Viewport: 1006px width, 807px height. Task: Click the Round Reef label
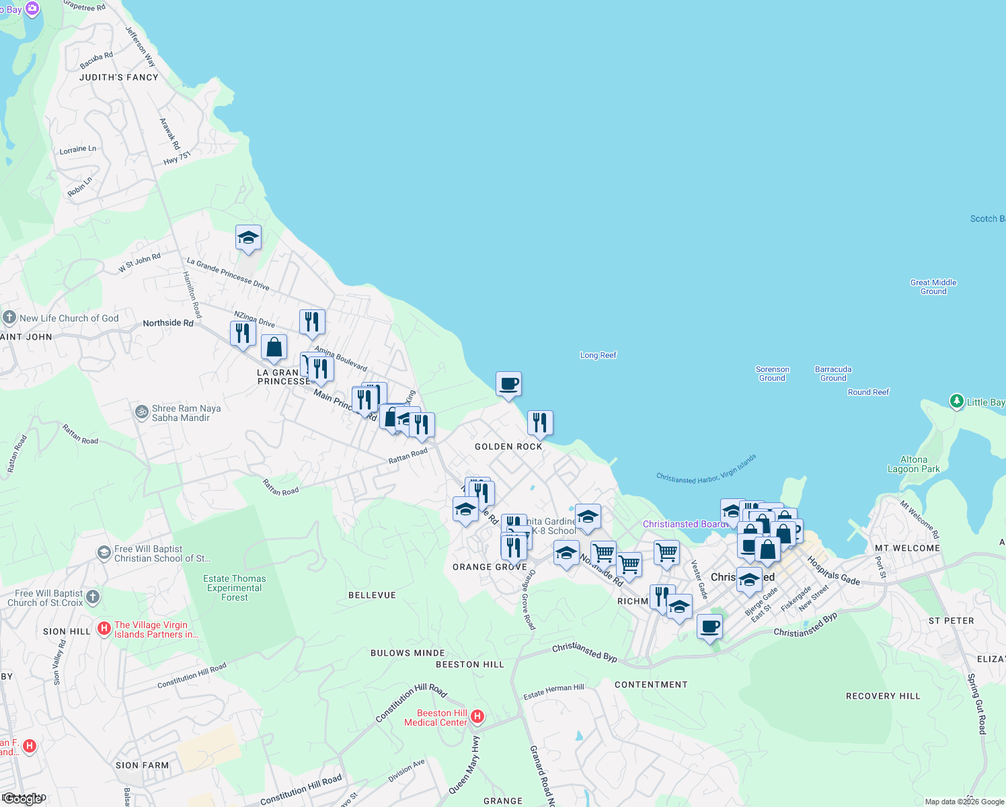pyautogui.click(x=869, y=392)
